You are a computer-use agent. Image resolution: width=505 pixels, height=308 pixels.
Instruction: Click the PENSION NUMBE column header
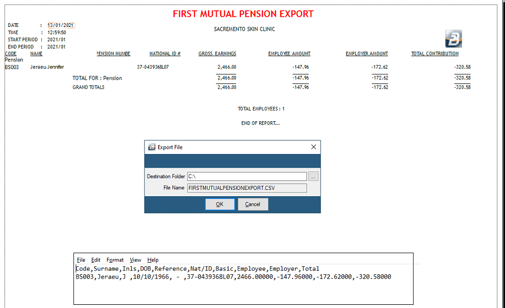click(113, 53)
